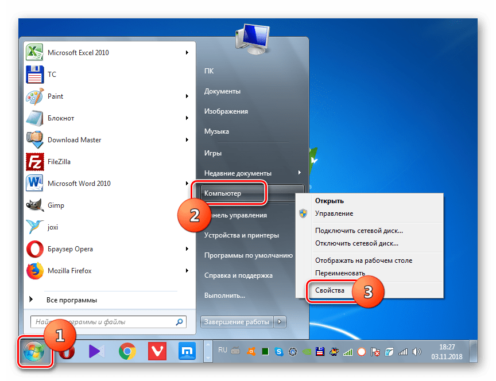
Task: Choose Подключить сетевой диск… entry
Action: [359, 231]
